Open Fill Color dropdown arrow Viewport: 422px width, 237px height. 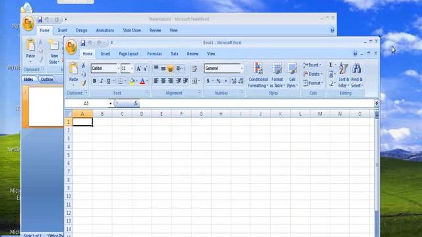pyautogui.click(x=137, y=81)
